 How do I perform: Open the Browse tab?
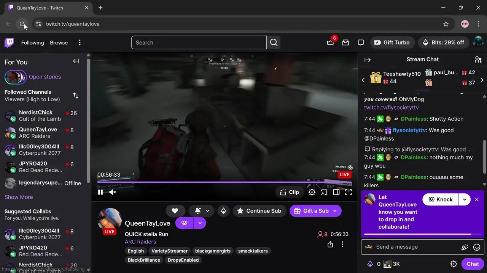pos(59,42)
